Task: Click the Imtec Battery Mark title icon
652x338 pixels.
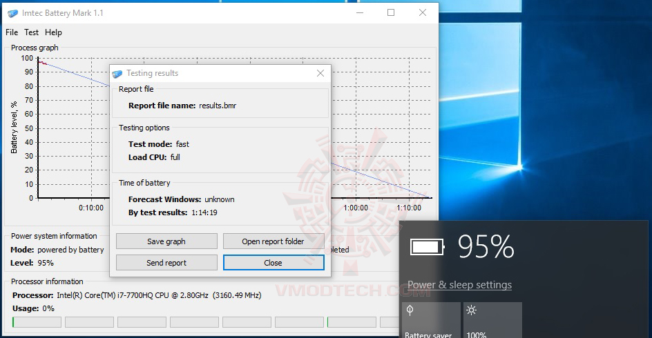Action: pyautogui.click(x=13, y=13)
